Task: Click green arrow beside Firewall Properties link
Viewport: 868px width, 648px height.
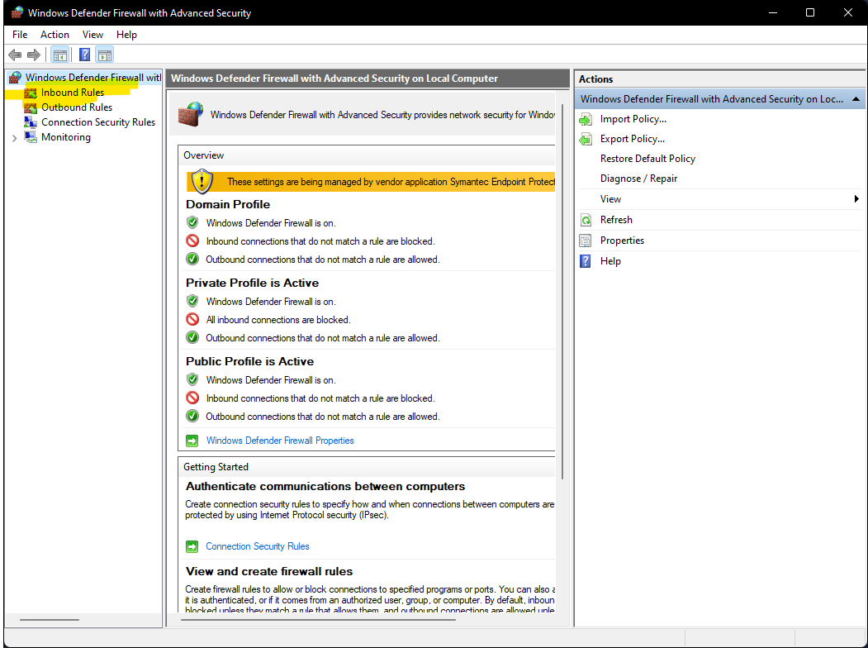Action: (192, 441)
